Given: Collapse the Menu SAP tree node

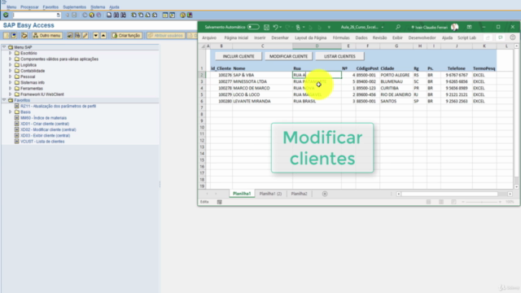Looking at the screenshot, I should [4, 47].
